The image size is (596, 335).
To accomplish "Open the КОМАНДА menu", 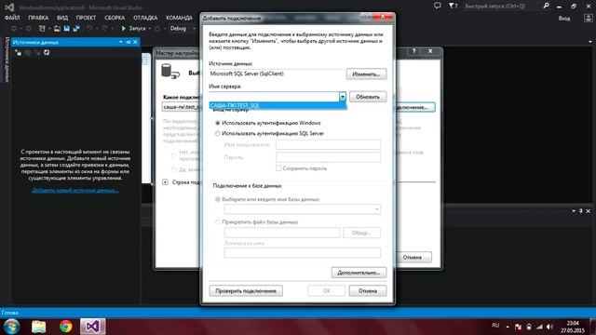I will (x=179, y=18).
